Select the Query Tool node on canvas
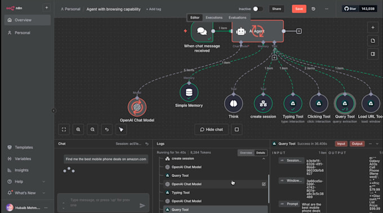 (x=345, y=104)
